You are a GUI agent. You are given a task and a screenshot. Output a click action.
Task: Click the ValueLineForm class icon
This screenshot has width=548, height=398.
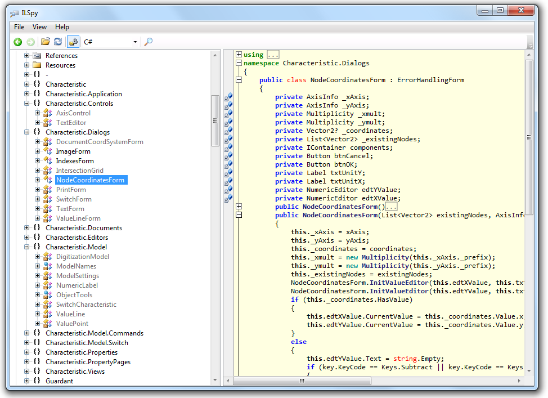pos(48,218)
